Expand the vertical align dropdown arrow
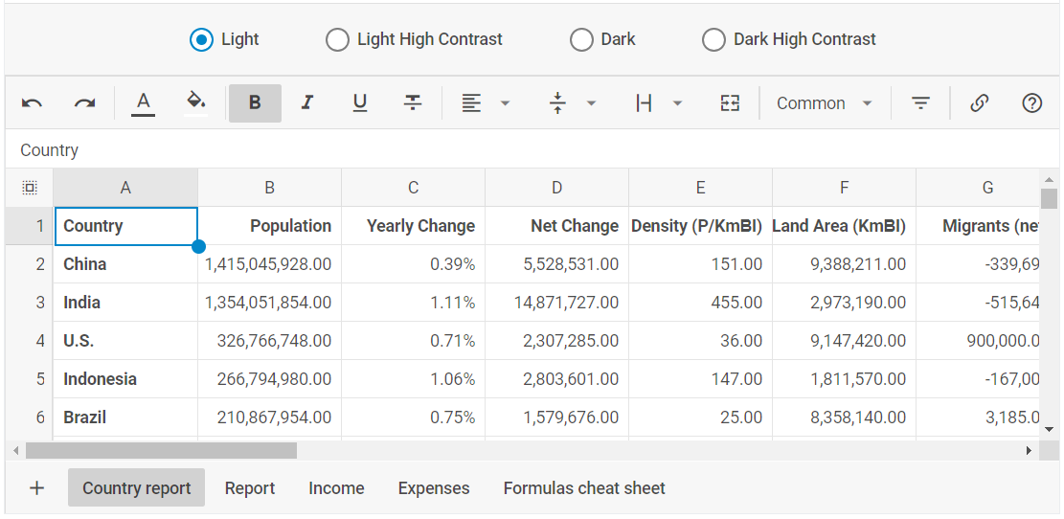The image size is (1064, 519). 591,103
